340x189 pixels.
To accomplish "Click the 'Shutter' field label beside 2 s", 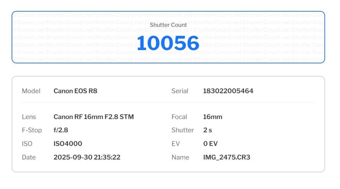I will [x=183, y=130].
